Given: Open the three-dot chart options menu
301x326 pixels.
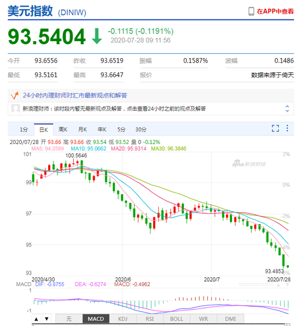Looking at the screenshot, I should pyautogui.click(x=287, y=128).
